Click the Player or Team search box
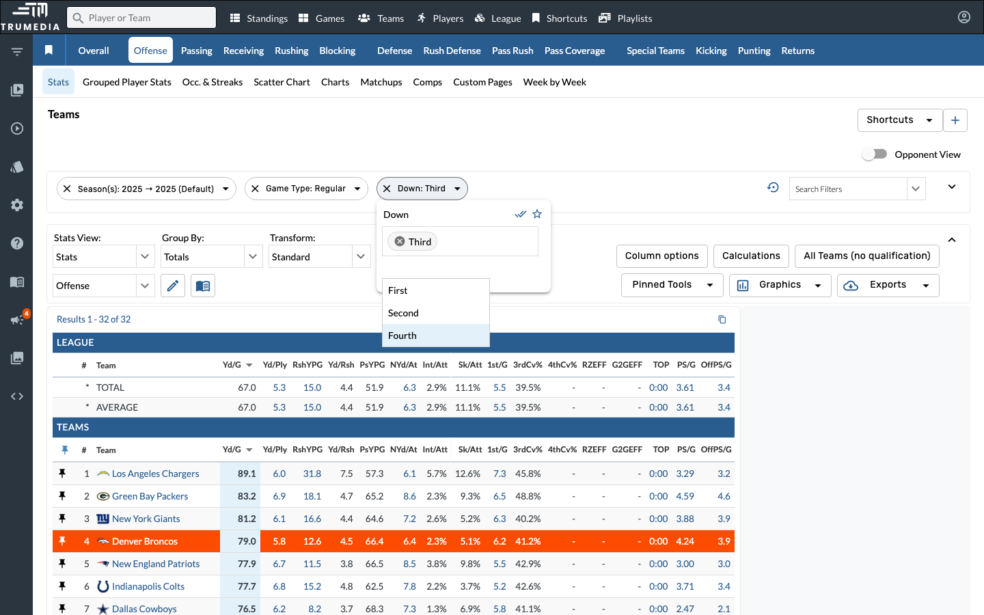This screenshot has width=984, height=615. pyautogui.click(x=141, y=18)
